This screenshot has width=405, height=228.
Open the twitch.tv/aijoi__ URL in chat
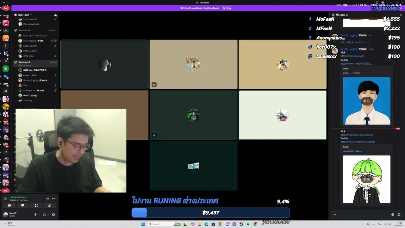356,64
